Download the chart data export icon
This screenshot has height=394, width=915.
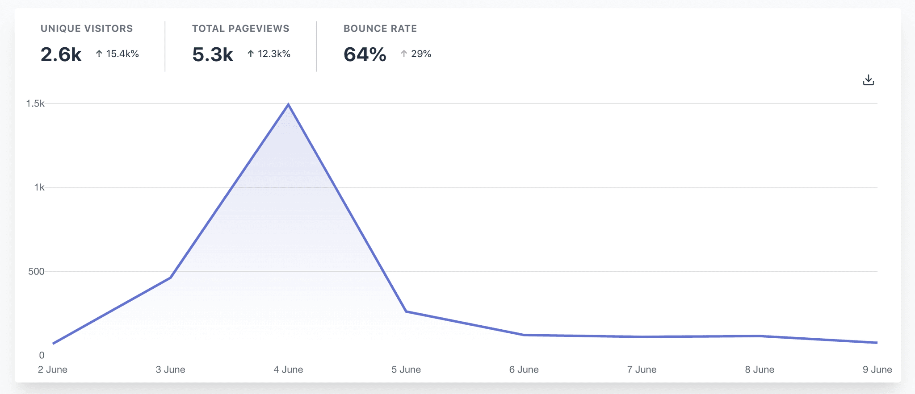point(868,80)
